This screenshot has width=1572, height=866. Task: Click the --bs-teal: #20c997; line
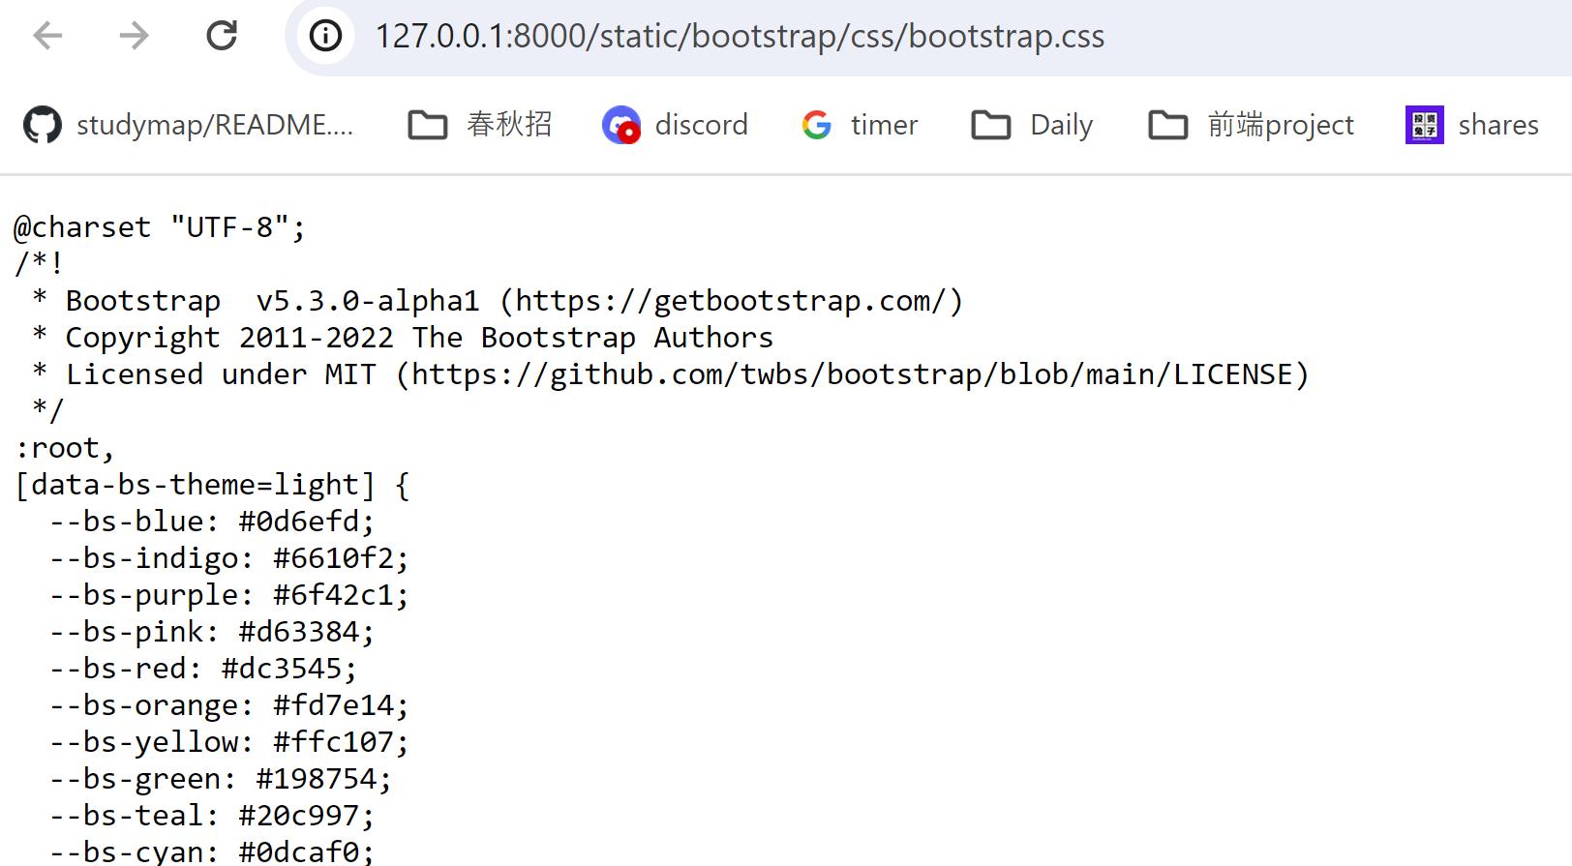(212, 816)
